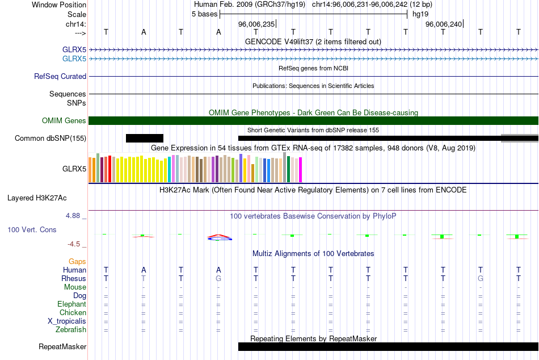Screen dimensions: 539x360
Task: Click the black RepeatMasker element bar
Action: coord(388,346)
